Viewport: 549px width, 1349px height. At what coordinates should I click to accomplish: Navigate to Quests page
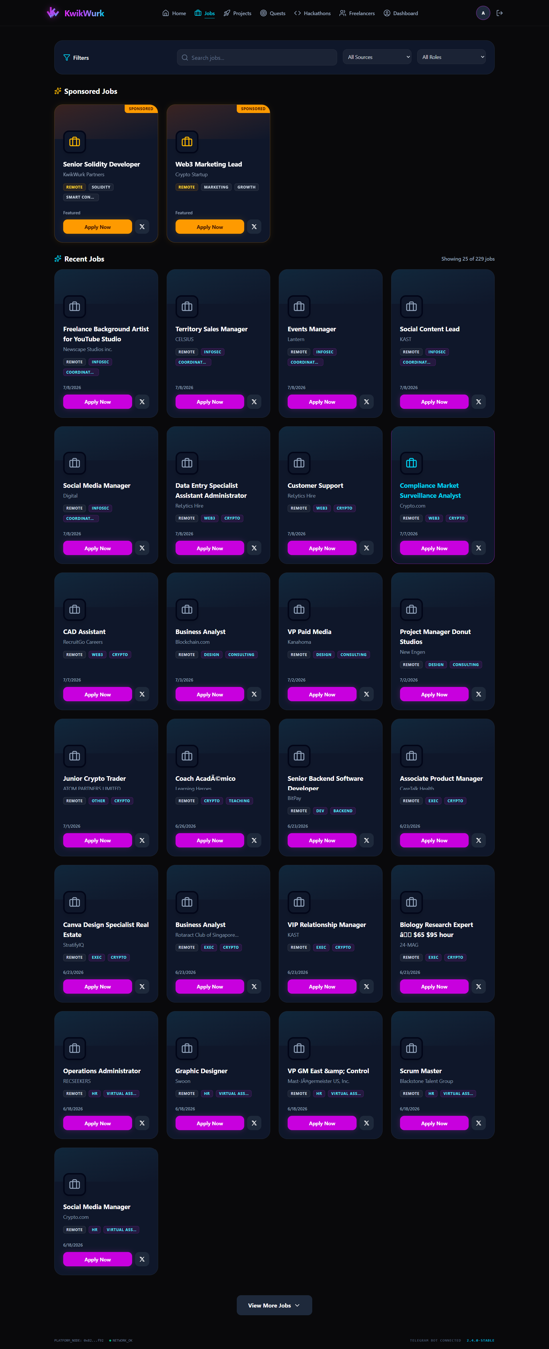pyautogui.click(x=273, y=13)
